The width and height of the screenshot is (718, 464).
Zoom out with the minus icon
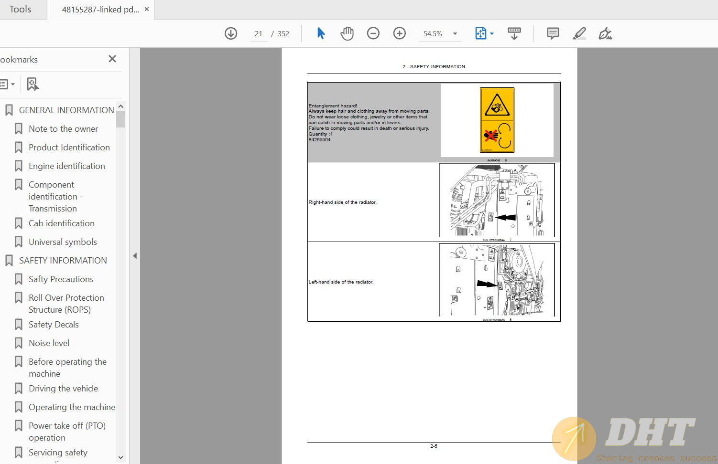373,33
